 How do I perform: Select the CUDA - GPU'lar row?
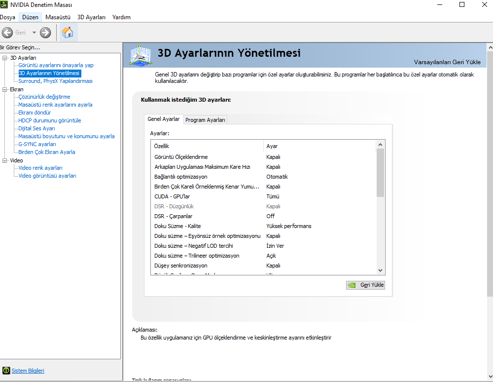[263, 196]
